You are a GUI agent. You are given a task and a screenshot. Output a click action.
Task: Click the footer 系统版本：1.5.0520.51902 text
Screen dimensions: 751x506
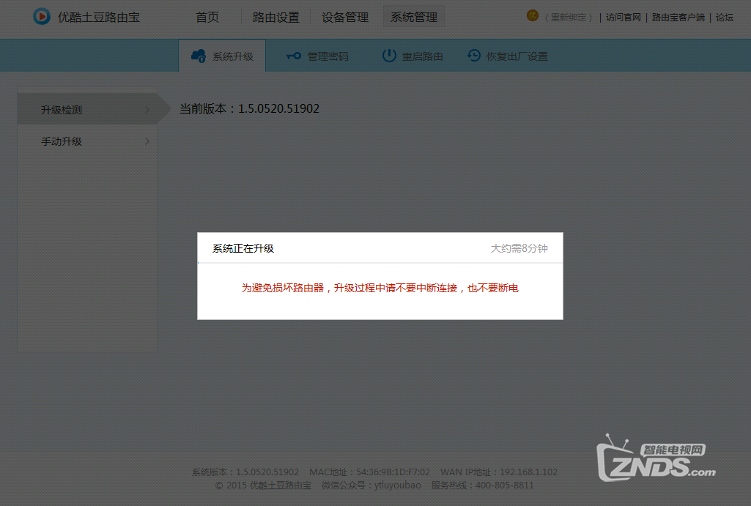(245, 472)
